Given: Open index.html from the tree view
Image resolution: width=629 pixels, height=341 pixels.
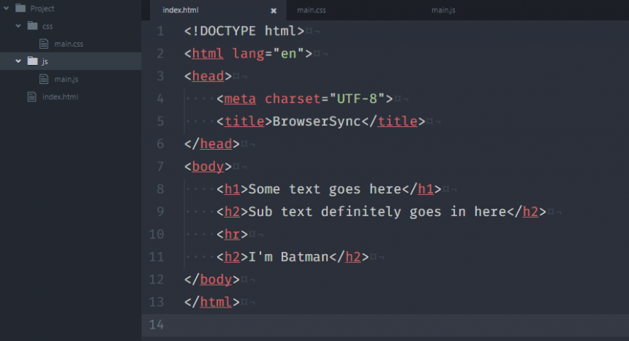Looking at the screenshot, I should coord(60,96).
